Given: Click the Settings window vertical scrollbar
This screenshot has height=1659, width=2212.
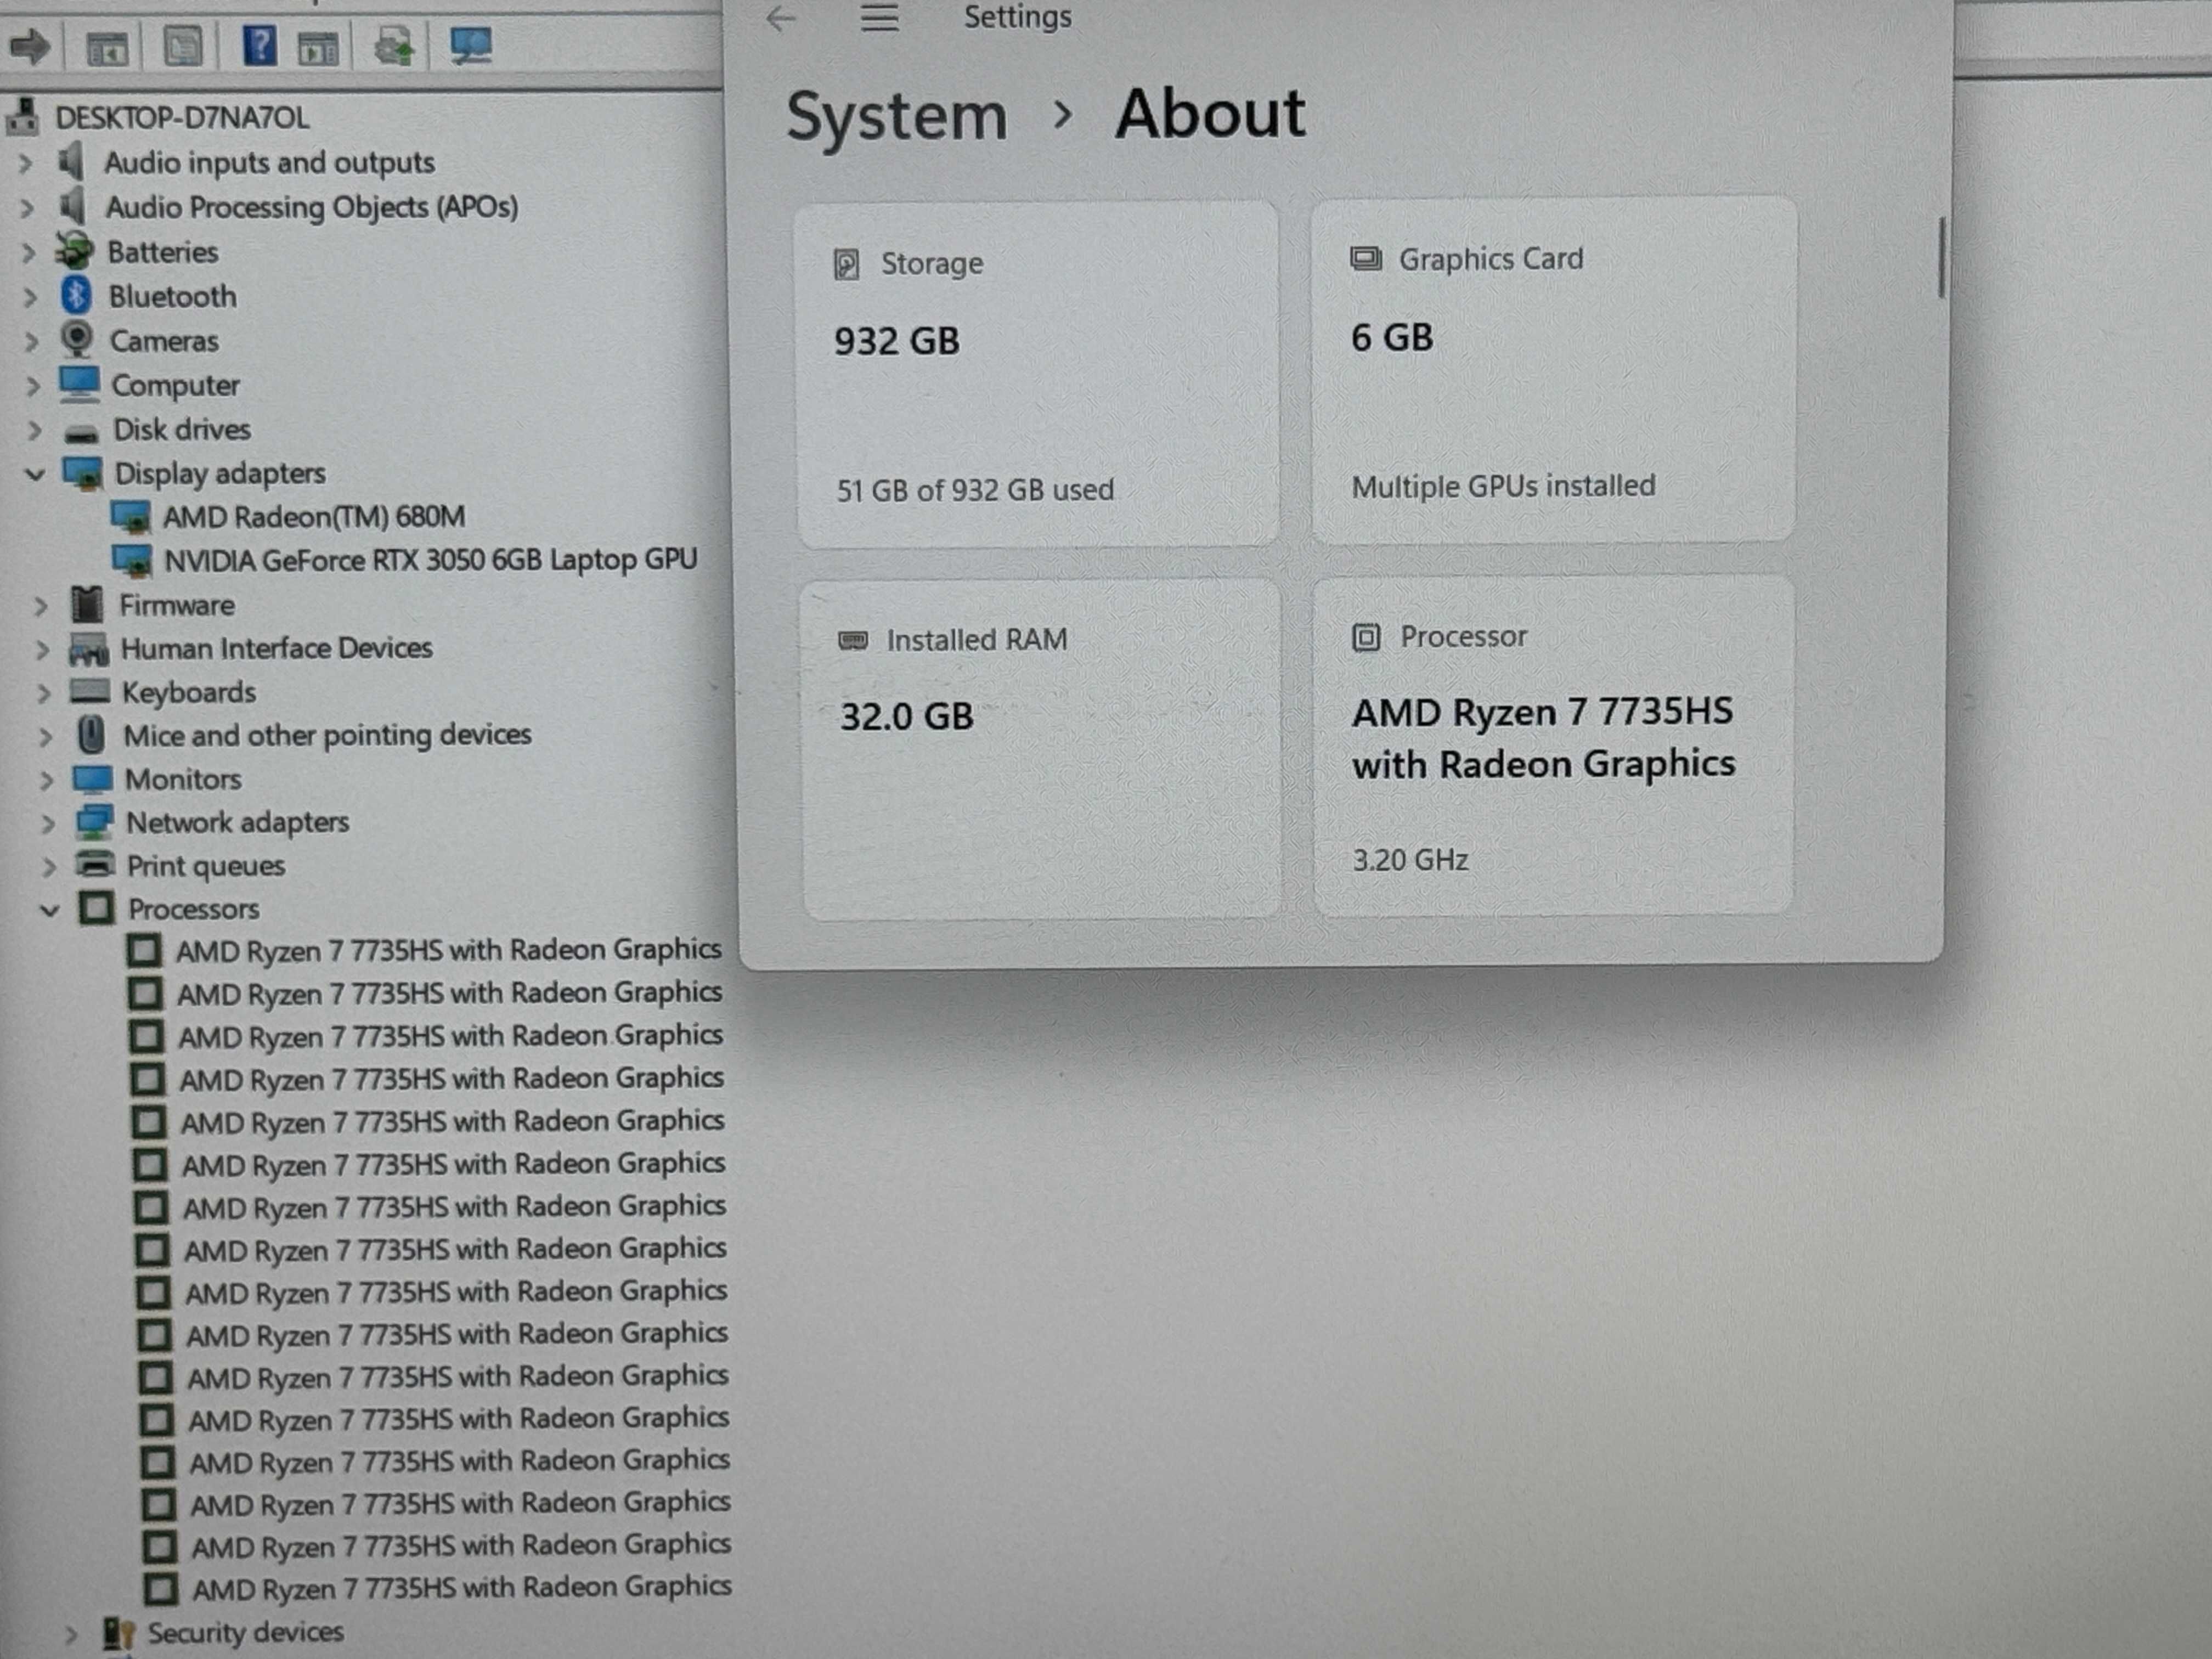Looking at the screenshot, I should [x=1941, y=258].
